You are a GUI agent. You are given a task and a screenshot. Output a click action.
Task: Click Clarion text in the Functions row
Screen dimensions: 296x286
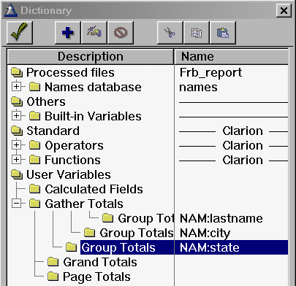243,160
